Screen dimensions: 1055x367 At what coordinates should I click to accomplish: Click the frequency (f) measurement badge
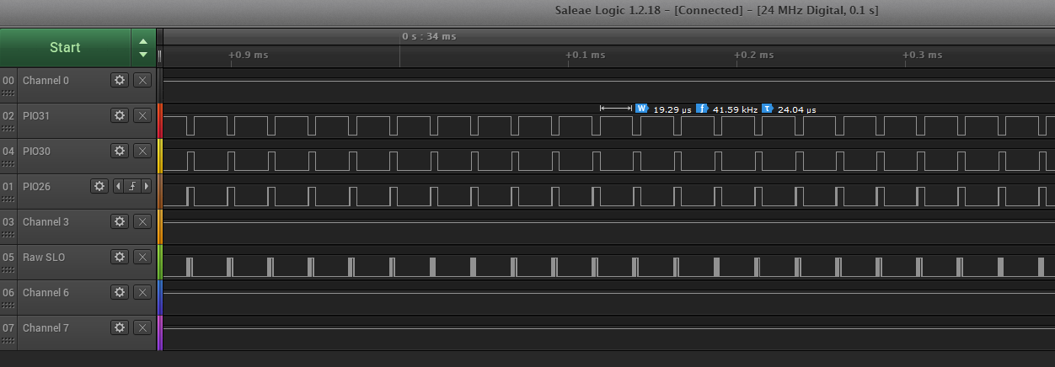coord(701,109)
